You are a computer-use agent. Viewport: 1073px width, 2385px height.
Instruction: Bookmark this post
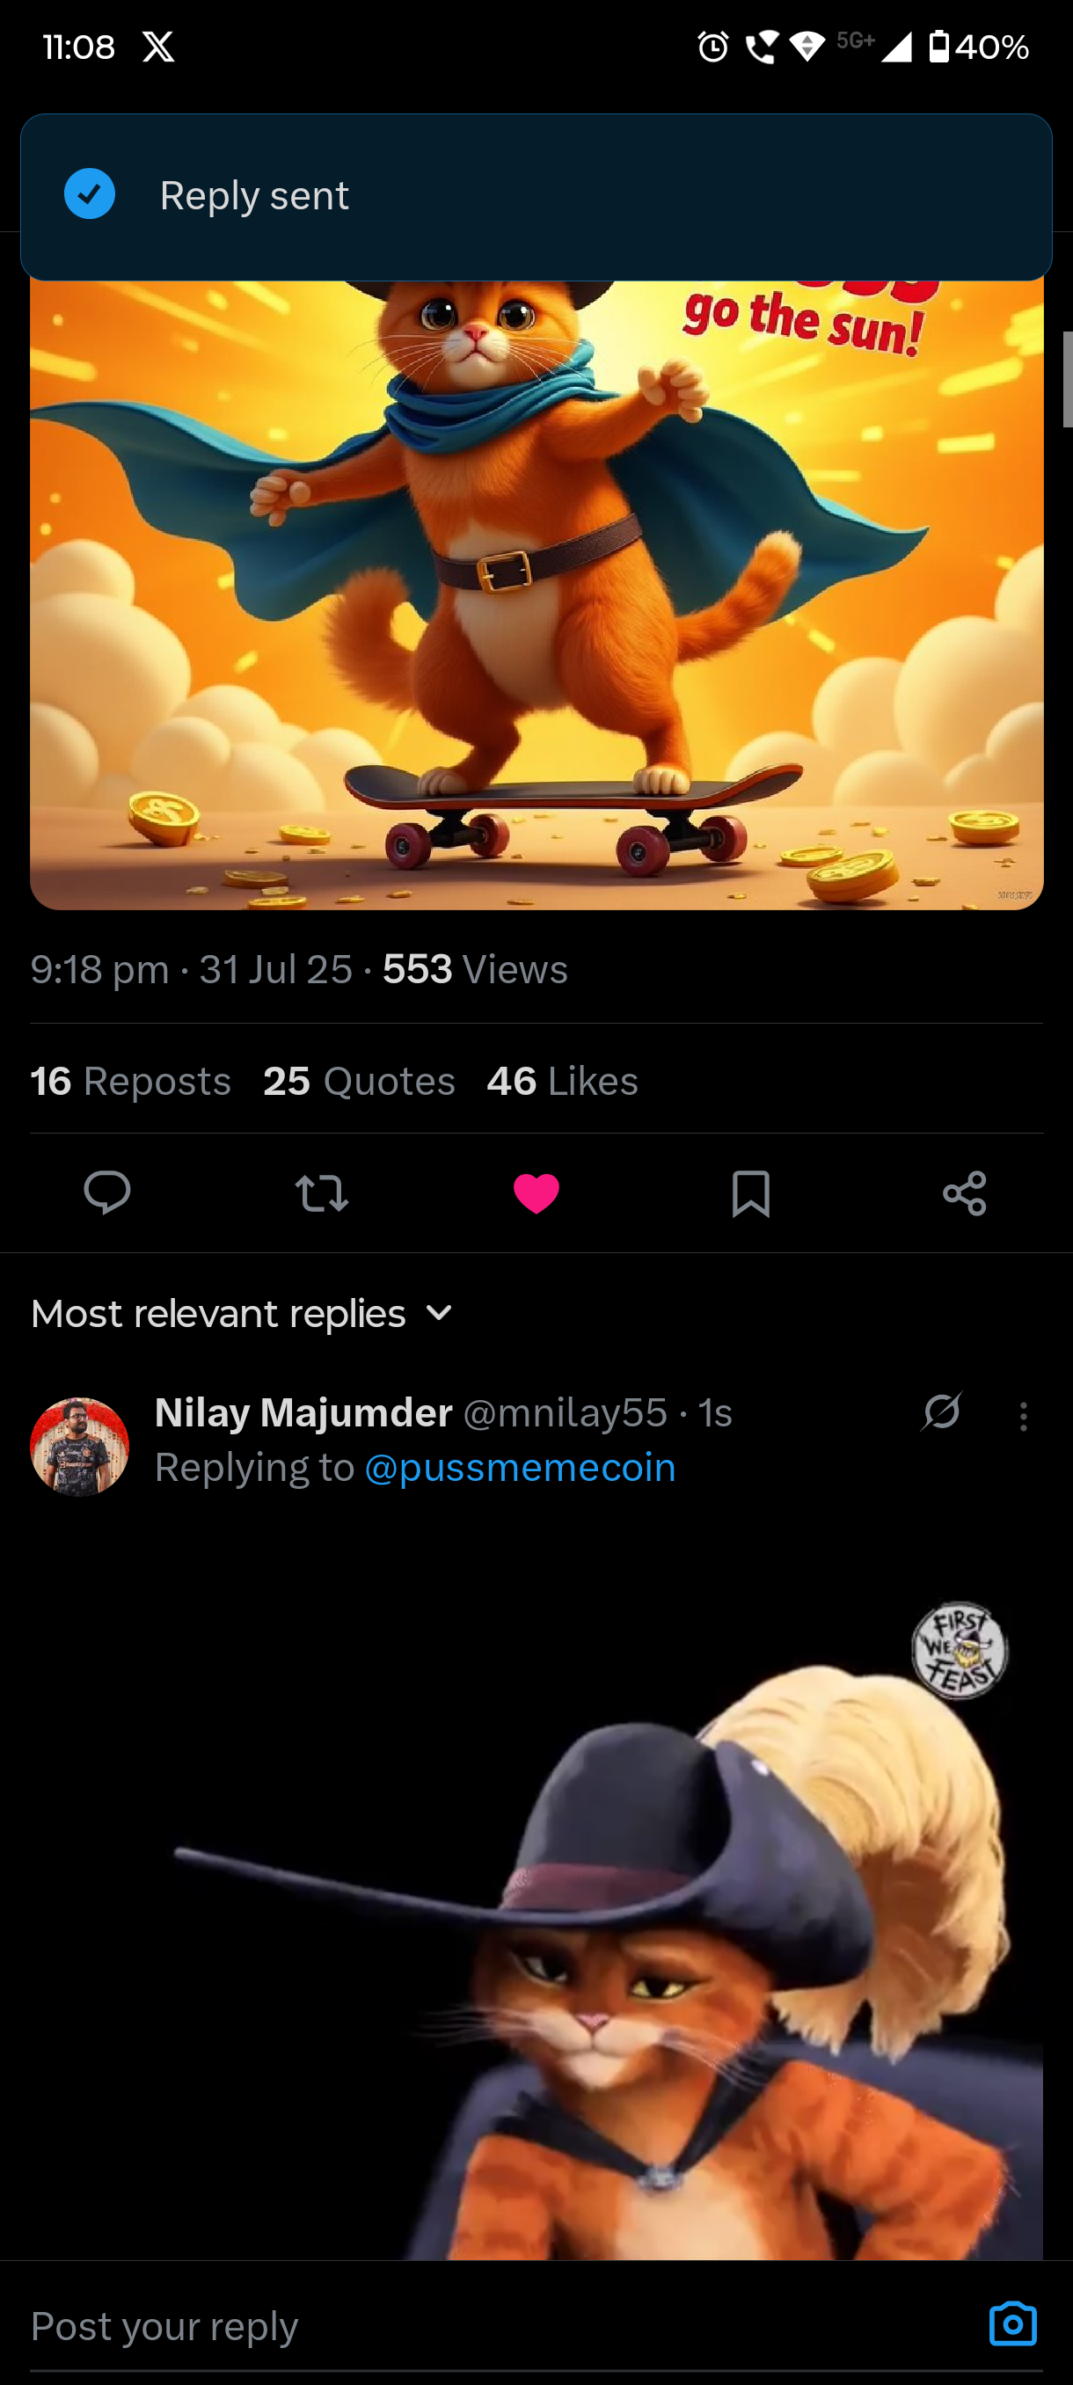(x=750, y=1192)
